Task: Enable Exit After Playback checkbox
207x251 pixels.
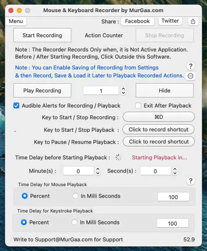Action: coord(138,106)
